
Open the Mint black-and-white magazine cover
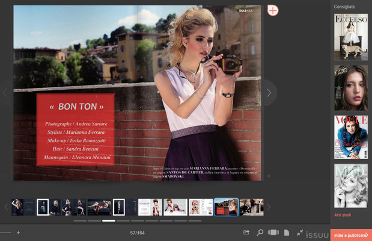[351, 186]
